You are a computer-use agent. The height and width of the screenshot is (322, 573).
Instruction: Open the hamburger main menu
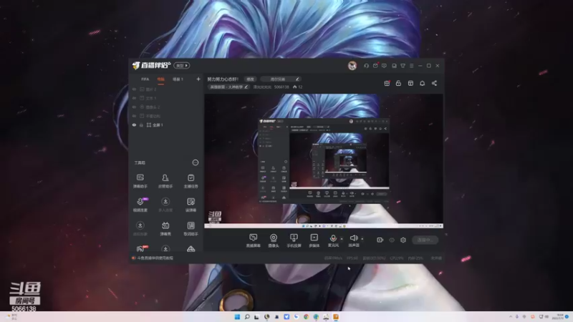[x=411, y=66]
